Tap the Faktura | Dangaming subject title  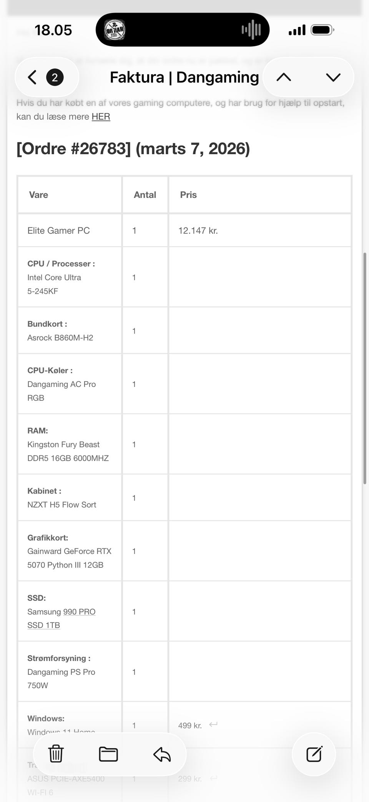tap(184, 78)
